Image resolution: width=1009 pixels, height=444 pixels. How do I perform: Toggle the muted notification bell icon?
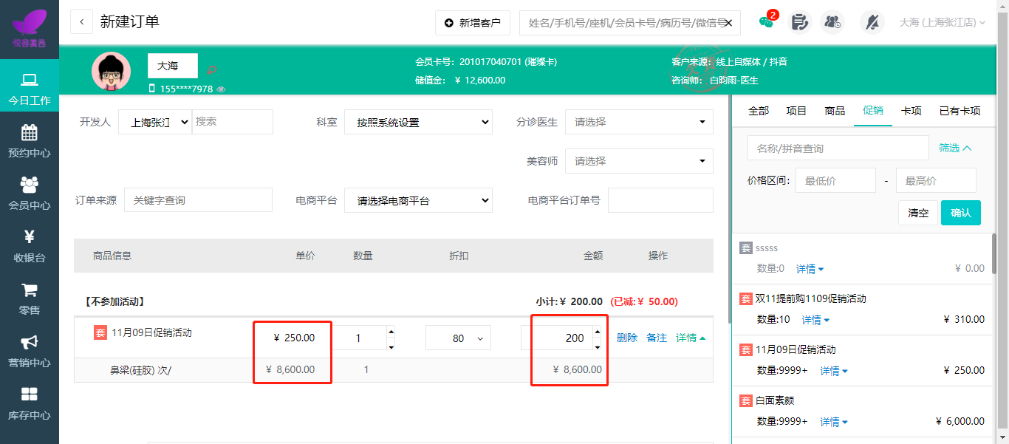point(872,22)
